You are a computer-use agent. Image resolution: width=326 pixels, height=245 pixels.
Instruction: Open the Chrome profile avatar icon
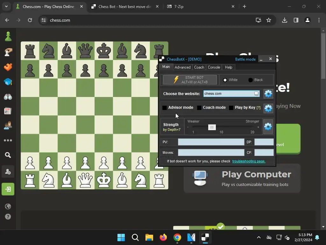click(308, 20)
